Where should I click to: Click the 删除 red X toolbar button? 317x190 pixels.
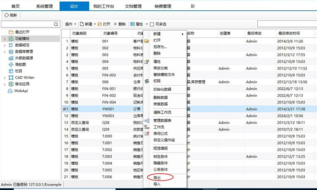(x=120, y=24)
